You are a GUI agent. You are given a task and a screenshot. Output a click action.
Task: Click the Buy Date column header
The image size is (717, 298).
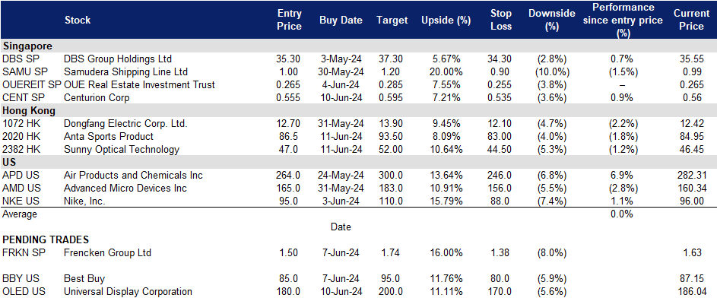tap(341, 20)
